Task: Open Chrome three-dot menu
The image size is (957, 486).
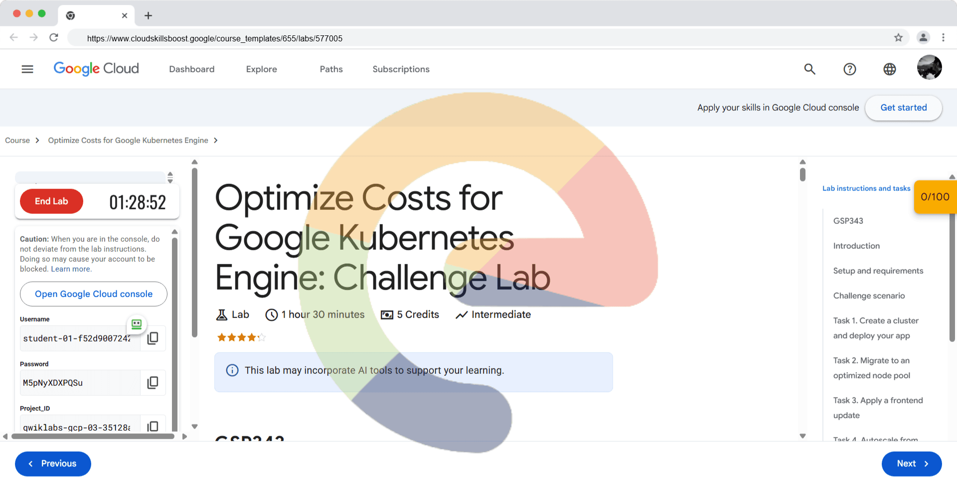Action: [x=943, y=37]
